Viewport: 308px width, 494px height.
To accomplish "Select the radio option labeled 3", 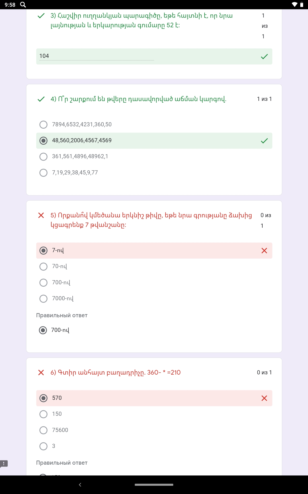I will point(43,446).
